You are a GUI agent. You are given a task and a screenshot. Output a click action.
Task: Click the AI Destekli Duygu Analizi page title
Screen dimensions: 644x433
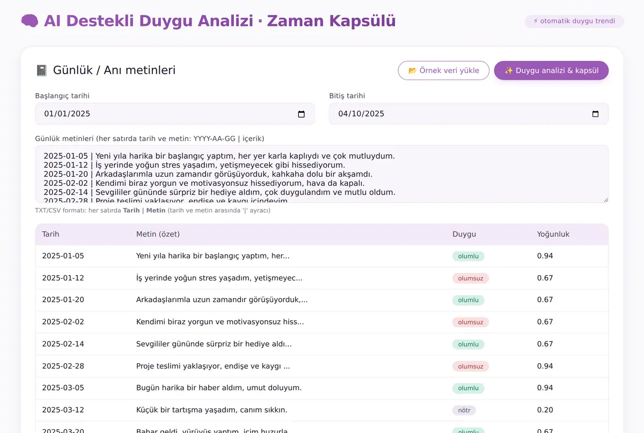tap(220, 21)
